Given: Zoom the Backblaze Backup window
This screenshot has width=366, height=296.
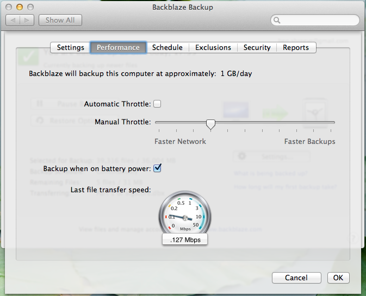Looking at the screenshot, I should (x=30, y=7).
